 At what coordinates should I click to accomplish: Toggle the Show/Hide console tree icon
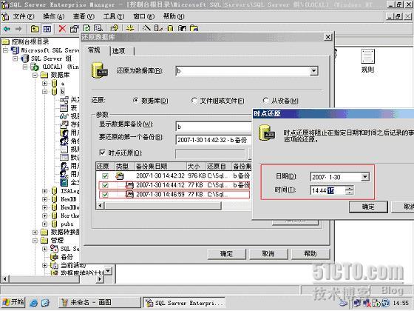(x=47, y=29)
